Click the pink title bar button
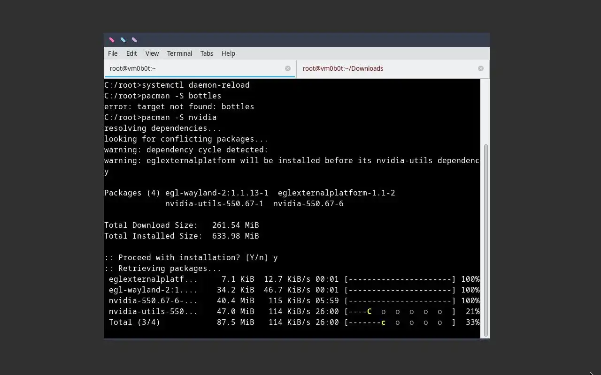The width and height of the screenshot is (601, 375). (112, 40)
